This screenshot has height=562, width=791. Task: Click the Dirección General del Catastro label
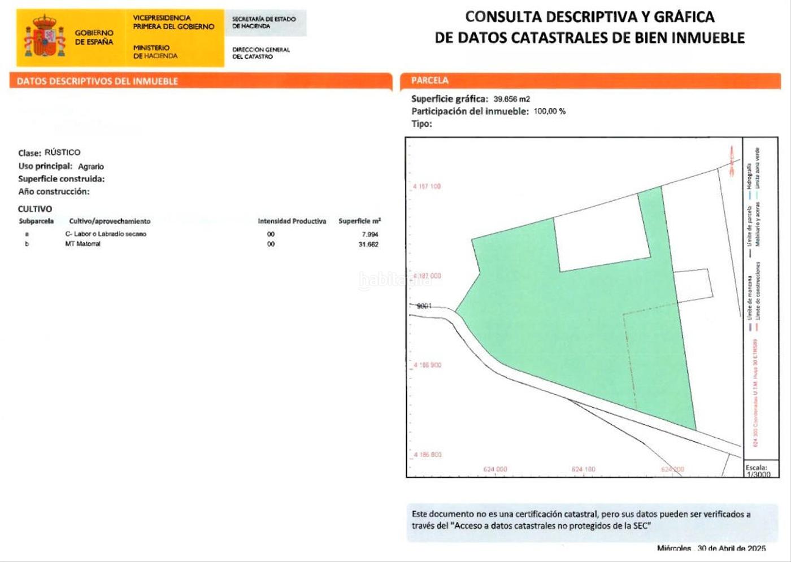click(x=260, y=53)
